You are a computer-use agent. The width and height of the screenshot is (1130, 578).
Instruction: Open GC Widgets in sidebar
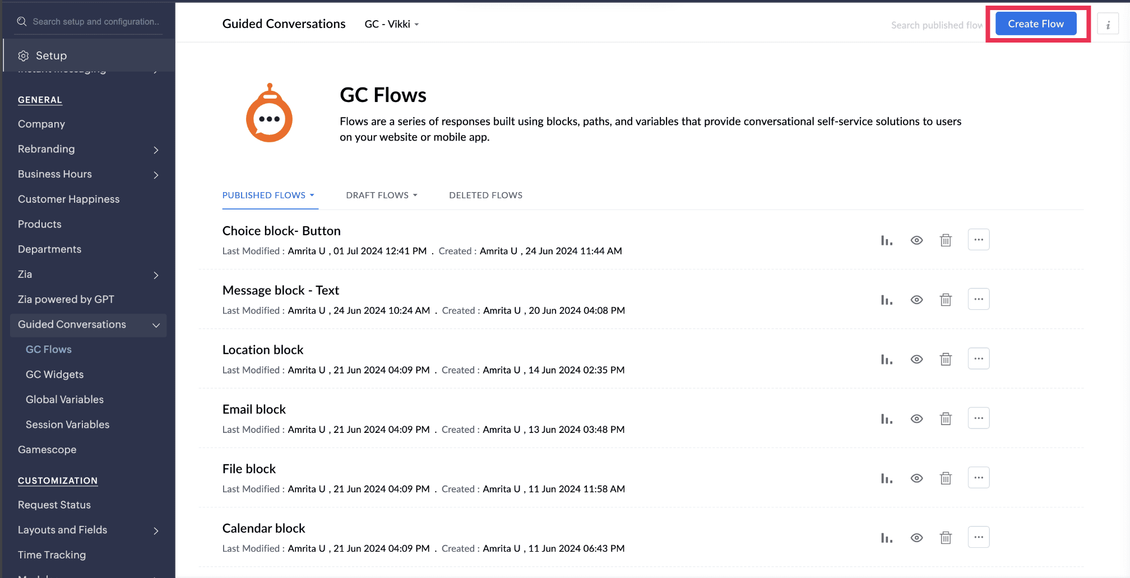point(54,375)
